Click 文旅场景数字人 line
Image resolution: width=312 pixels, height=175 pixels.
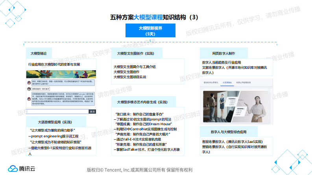(x=234, y=70)
